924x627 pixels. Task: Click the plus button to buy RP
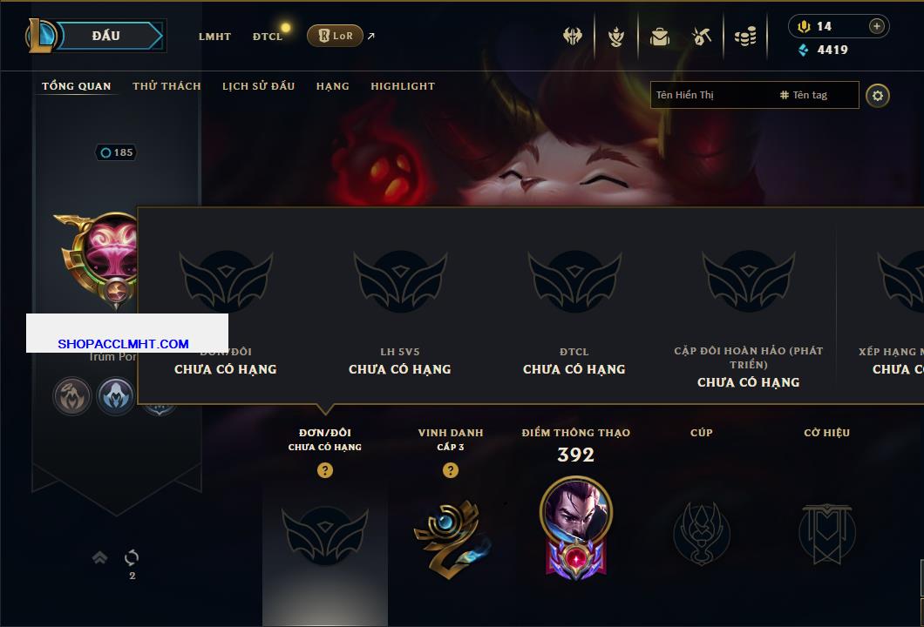pyautogui.click(x=876, y=26)
